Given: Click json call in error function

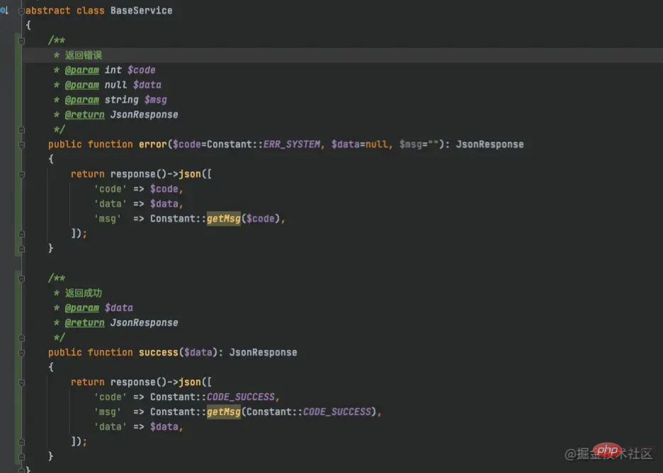Looking at the screenshot, I should (x=189, y=174).
